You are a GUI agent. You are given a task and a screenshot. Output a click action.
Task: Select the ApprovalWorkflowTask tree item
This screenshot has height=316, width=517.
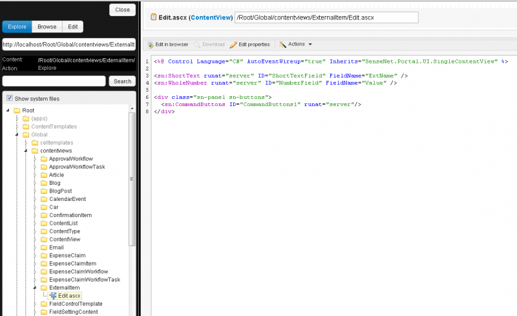click(77, 167)
